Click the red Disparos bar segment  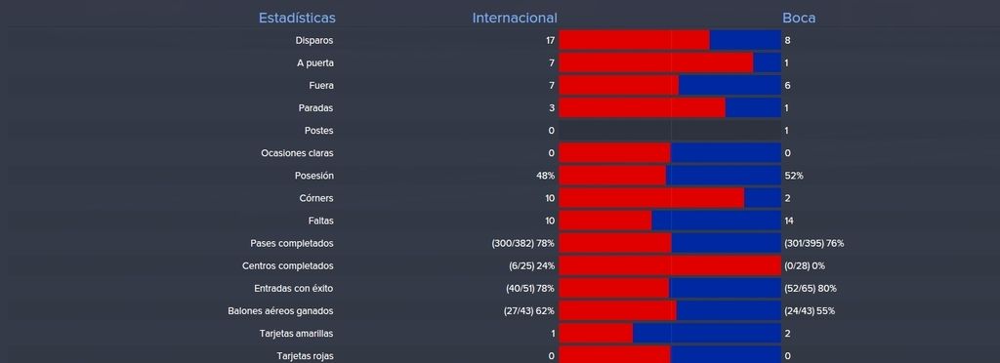[634, 40]
